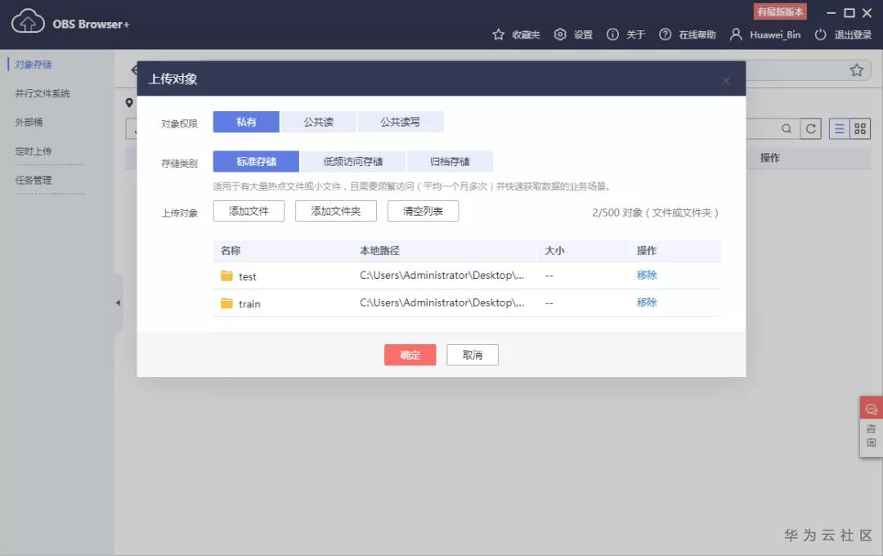Select 公共读写 object permission
Screen dimensions: 883x556
coord(401,122)
